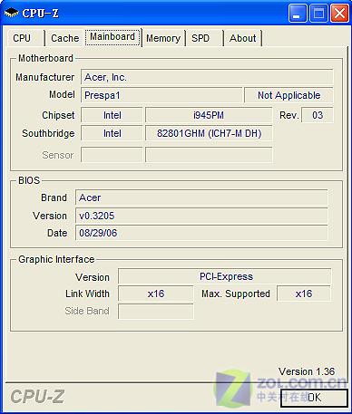This screenshot has height=414, width=352.
Task: Click the Chipset vendor field 'Intel'
Action: tap(112, 115)
